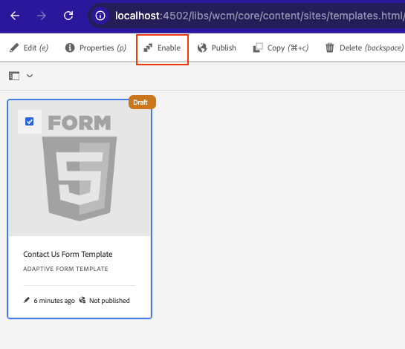Viewport: 405px width, 349px height.
Task: Click the browser forward arrow
Action: tap(42, 16)
